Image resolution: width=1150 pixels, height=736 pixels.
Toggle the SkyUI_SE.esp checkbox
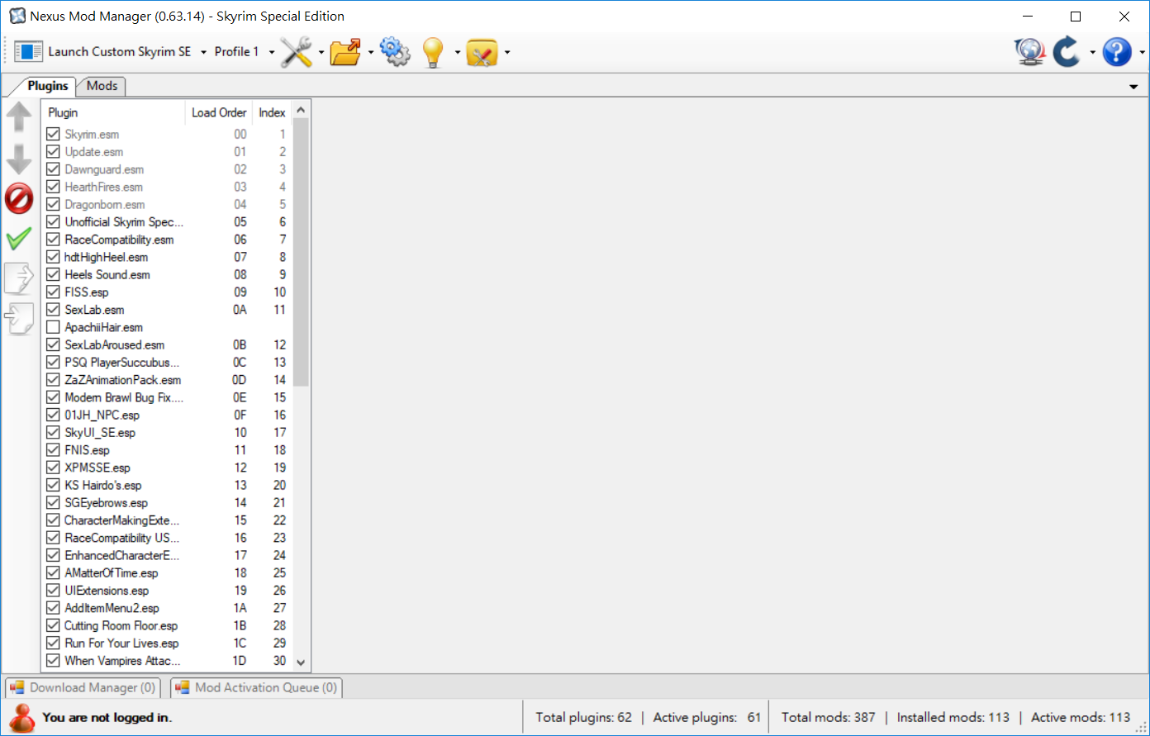(x=53, y=432)
